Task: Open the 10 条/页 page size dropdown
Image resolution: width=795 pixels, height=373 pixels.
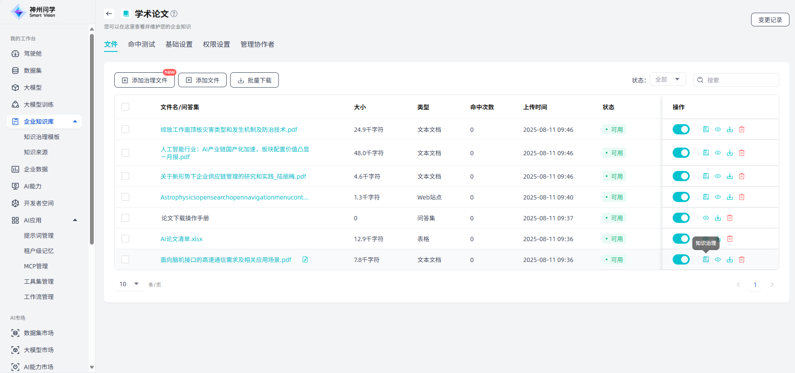Action: pos(129,284)
